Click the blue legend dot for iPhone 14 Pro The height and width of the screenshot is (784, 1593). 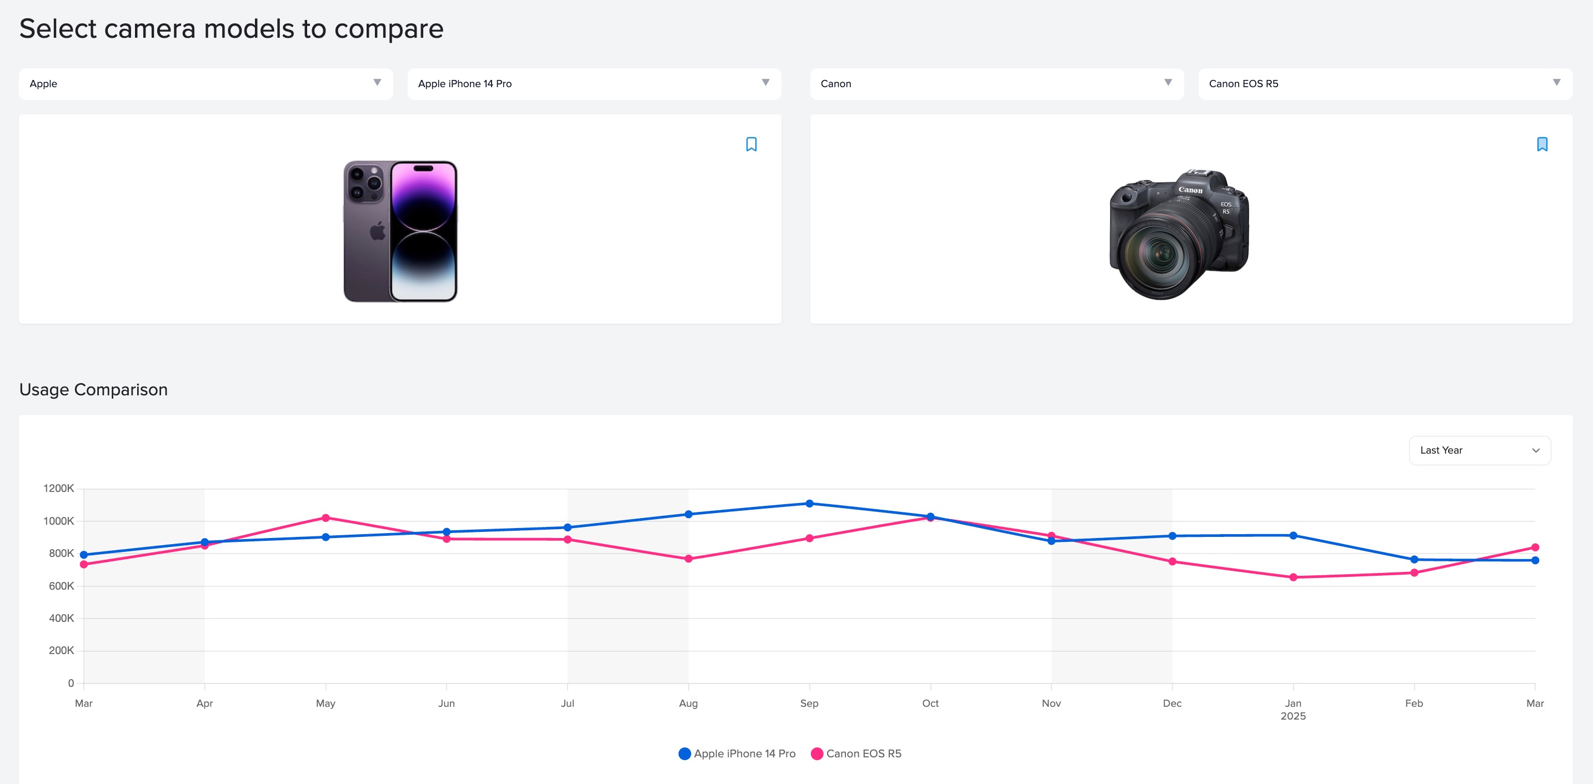(x=685, y=753)
